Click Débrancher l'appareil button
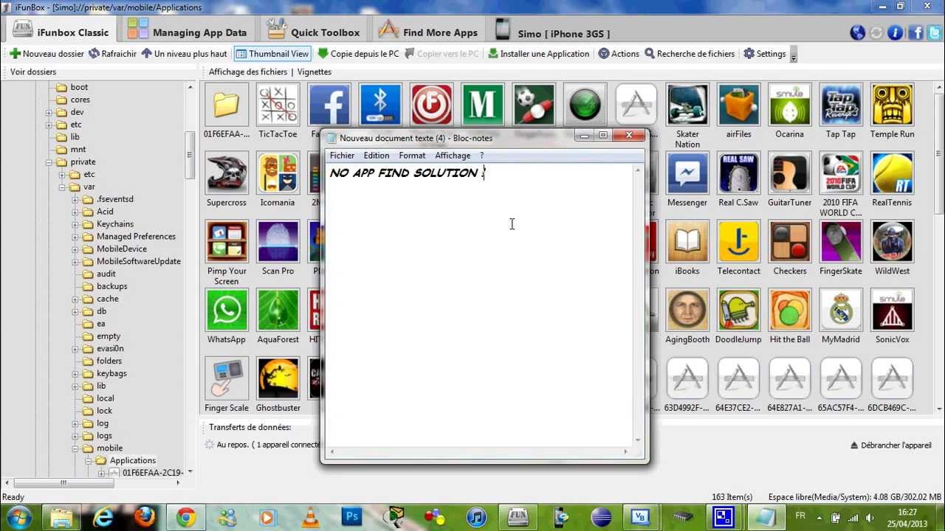The width and height of the screenshot is (945, 531). [x=890, y=445]
